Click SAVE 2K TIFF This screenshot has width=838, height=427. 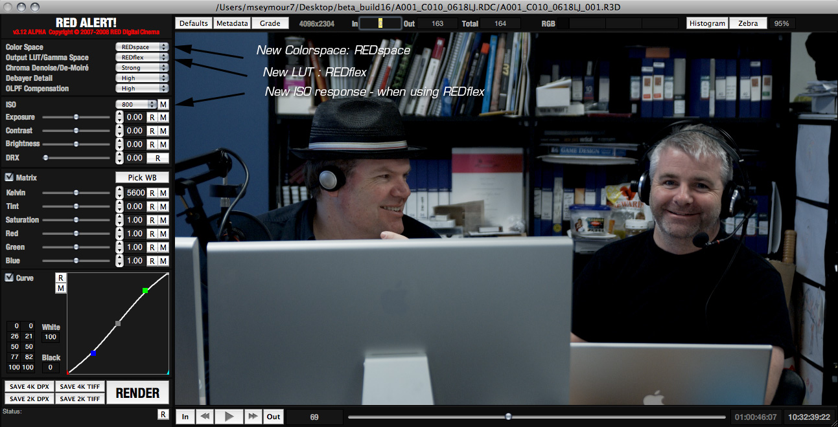[80, 399]
